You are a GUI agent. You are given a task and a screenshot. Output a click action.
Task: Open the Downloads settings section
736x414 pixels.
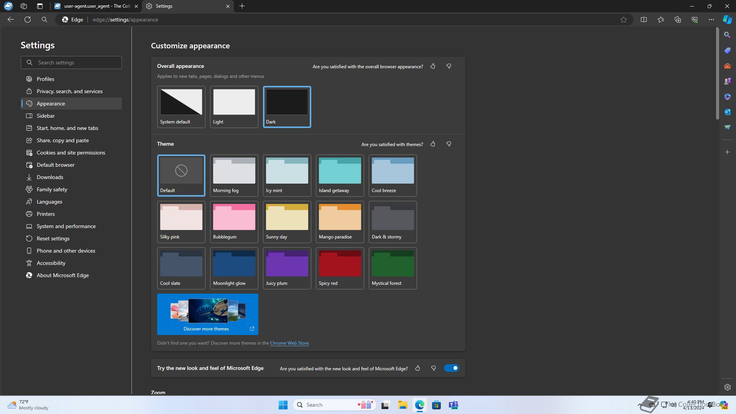(71, 177)
